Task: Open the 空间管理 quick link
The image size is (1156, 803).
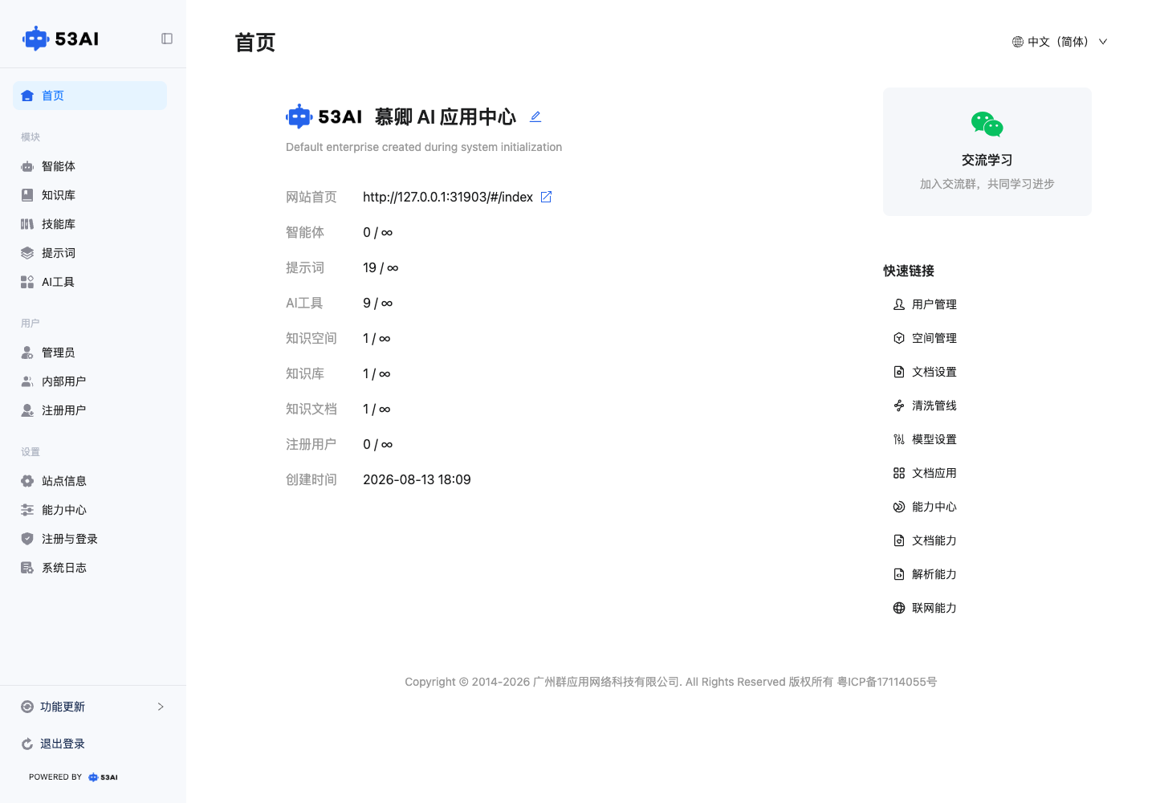Action: tap(925, 338)
